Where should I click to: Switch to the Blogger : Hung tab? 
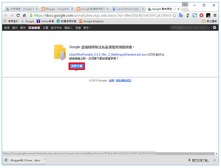point(57,9)
